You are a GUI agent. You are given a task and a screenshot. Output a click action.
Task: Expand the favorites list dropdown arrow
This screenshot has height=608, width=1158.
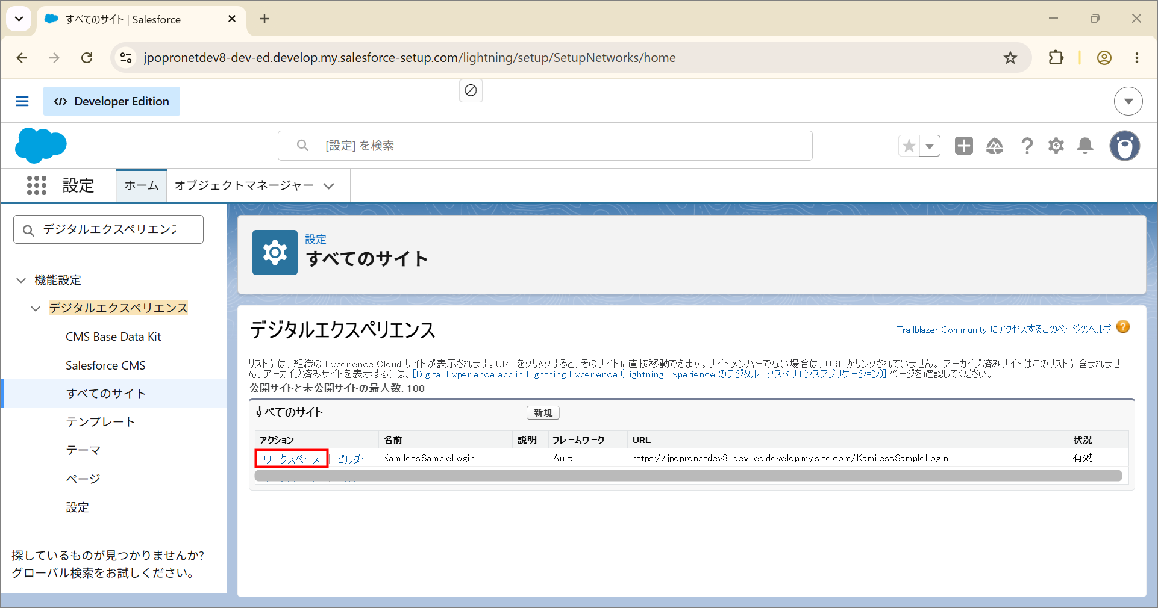coord(930,146)
